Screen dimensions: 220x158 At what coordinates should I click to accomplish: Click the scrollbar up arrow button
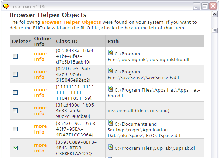[215, 14]
